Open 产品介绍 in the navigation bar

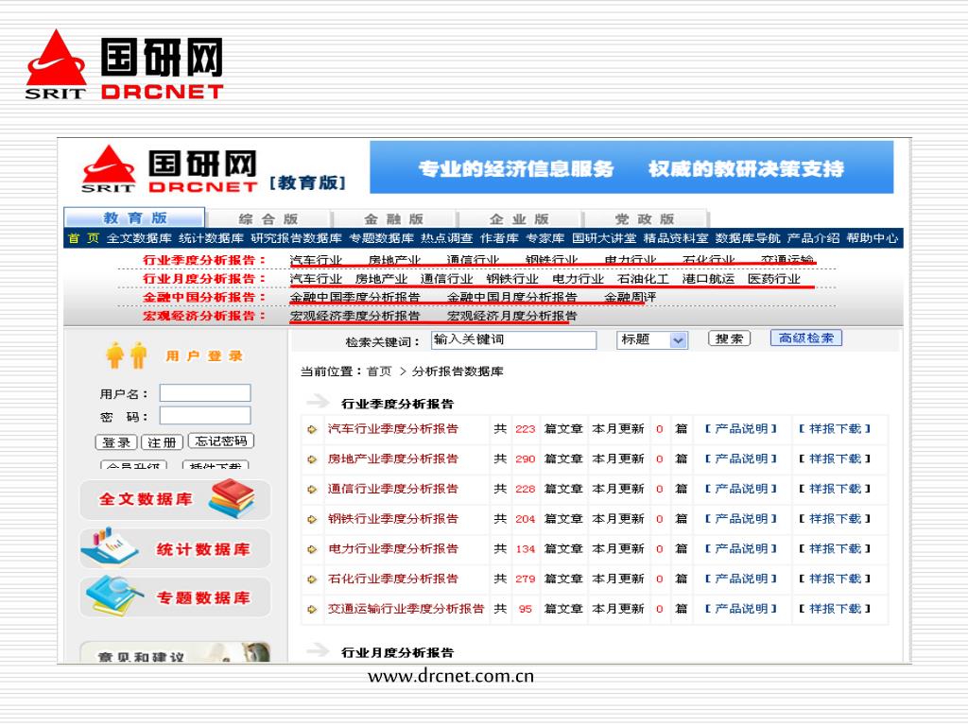[x=814, y=238]
